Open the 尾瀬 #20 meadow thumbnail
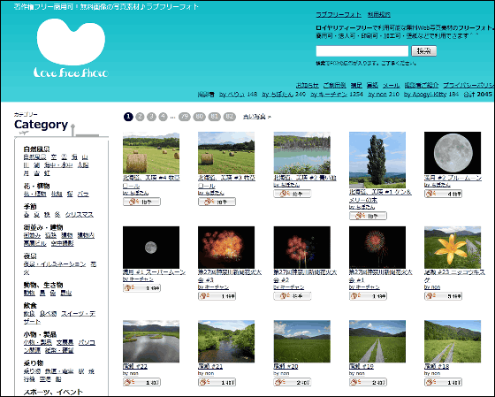This screenshot has height=397, width=495. (x=302, y=341)
